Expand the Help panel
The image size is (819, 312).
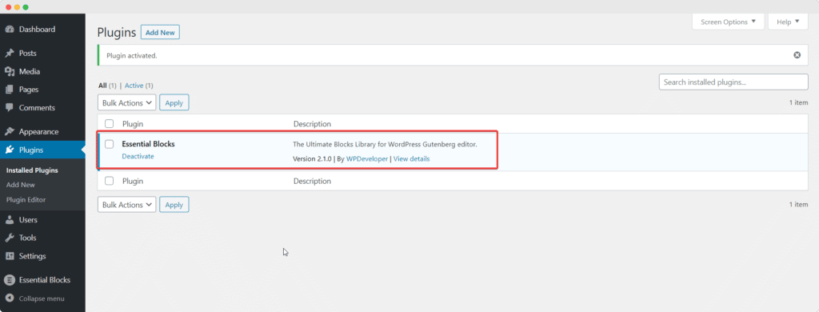(x=788, y=22)
